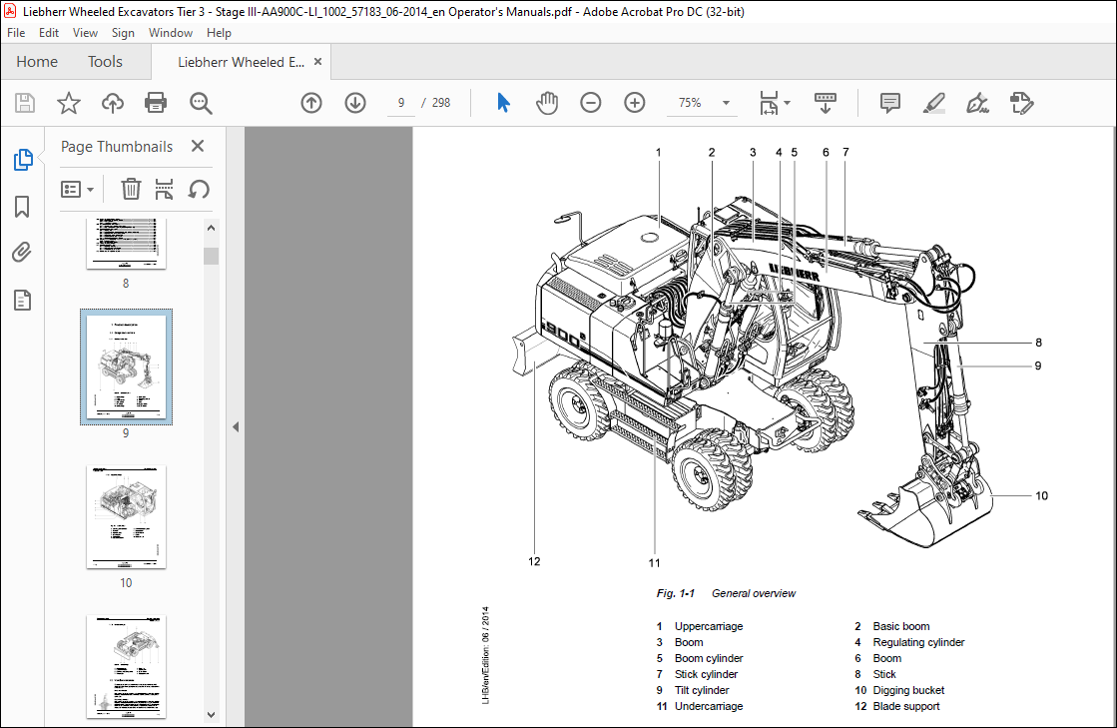Click the upload to cloud icon
This screenshot has width=1117, height=728.
click(113, 103)
